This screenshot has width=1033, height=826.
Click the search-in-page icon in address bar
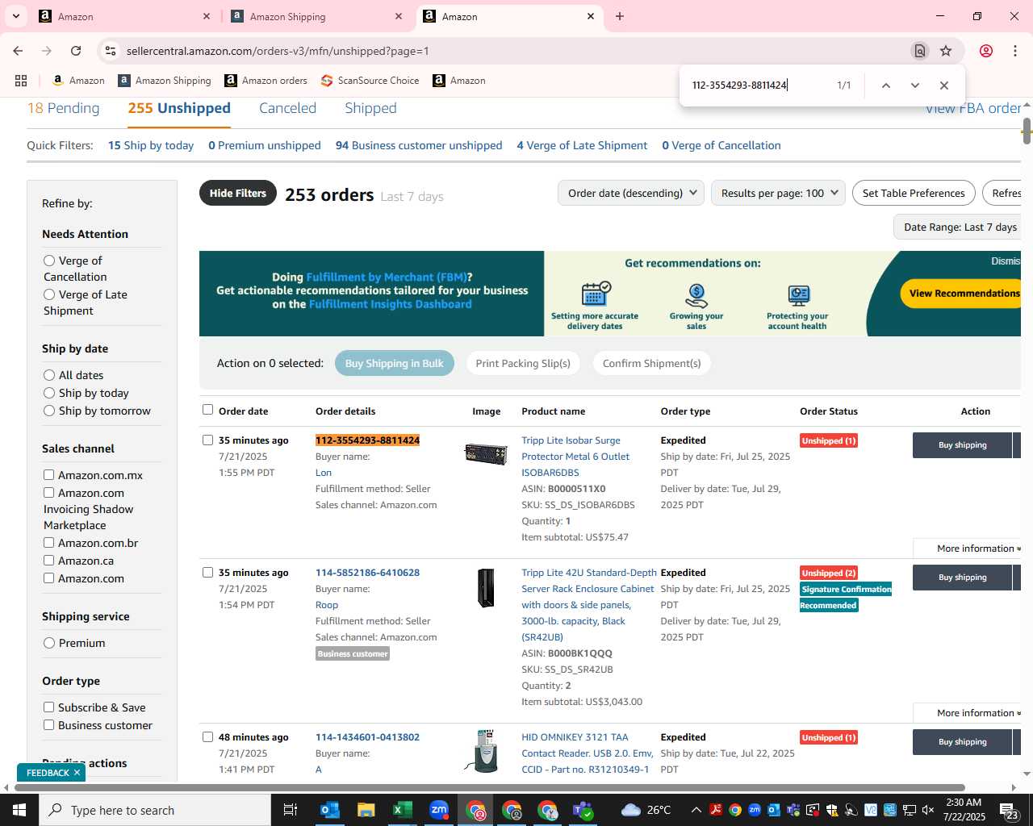pos(919,51)
